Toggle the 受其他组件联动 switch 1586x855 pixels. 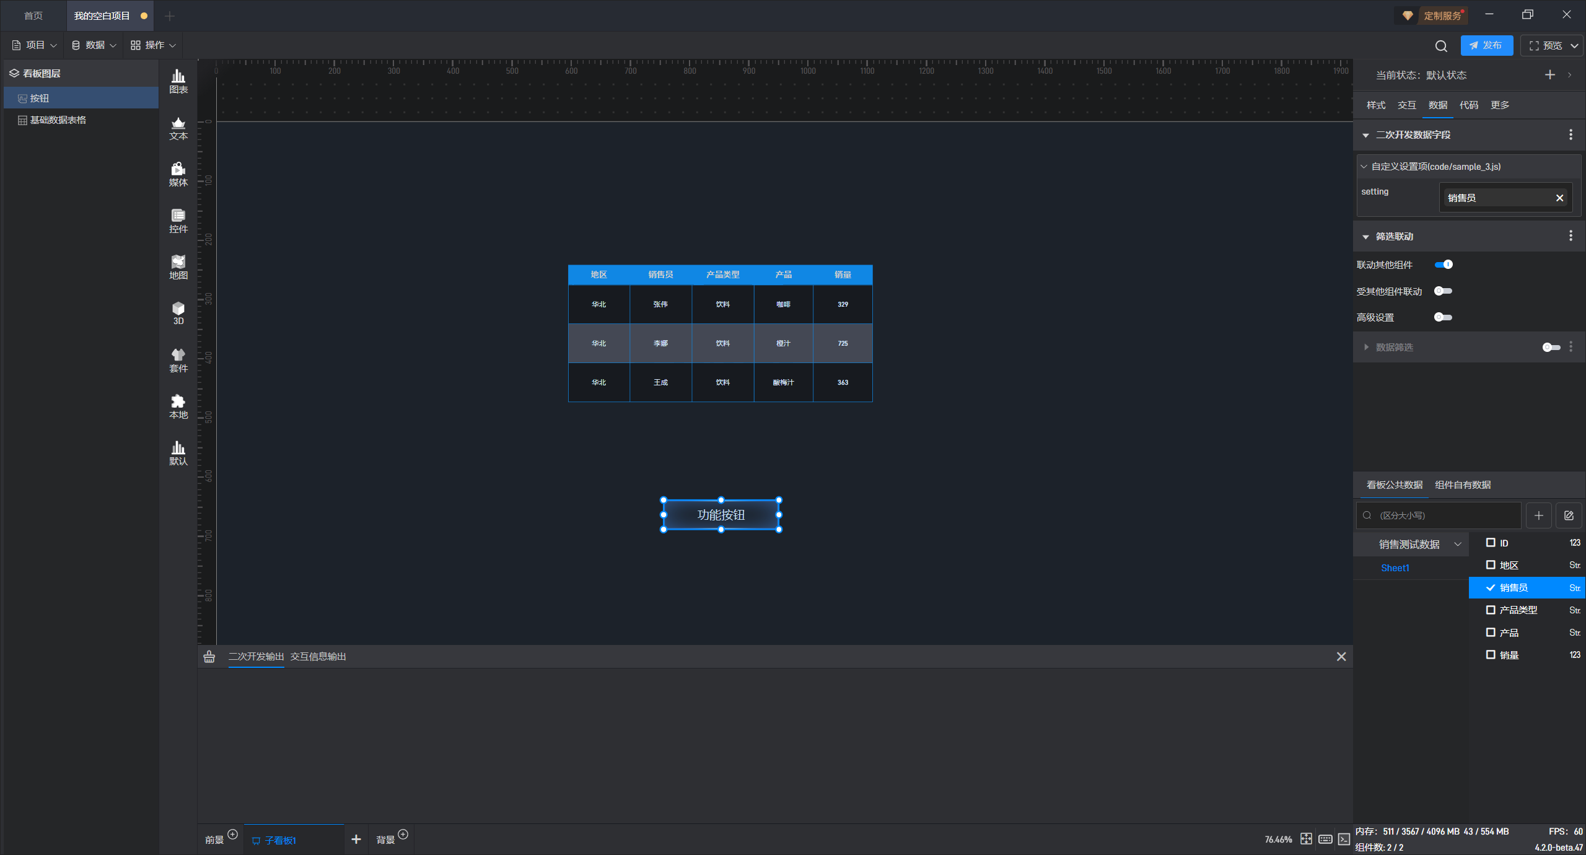coord(1443,291)
